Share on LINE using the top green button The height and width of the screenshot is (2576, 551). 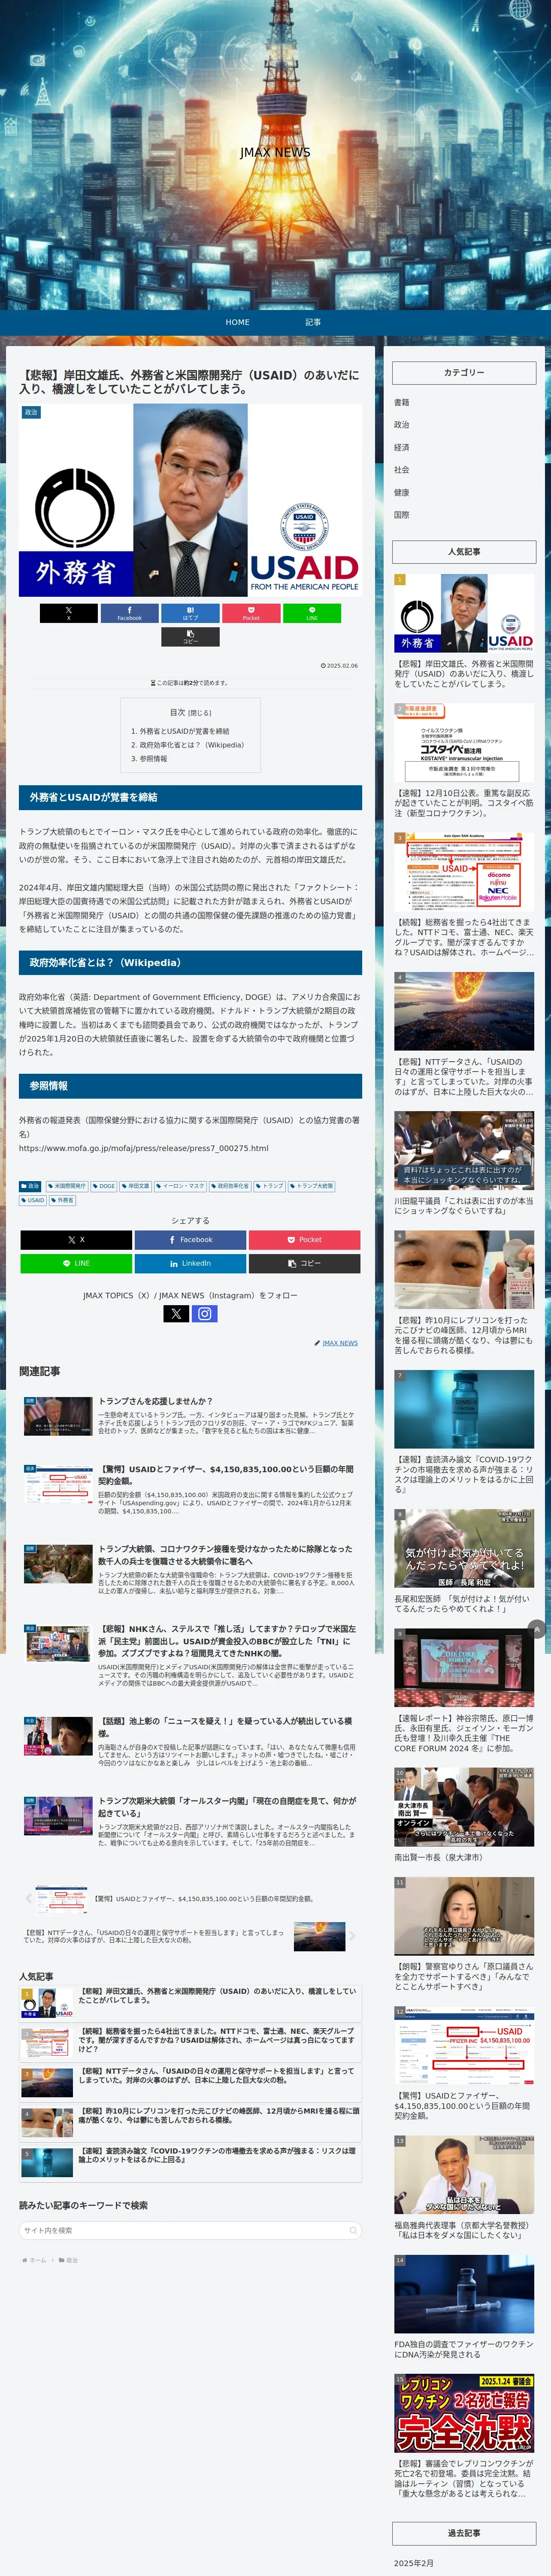(x=311, y=613)
